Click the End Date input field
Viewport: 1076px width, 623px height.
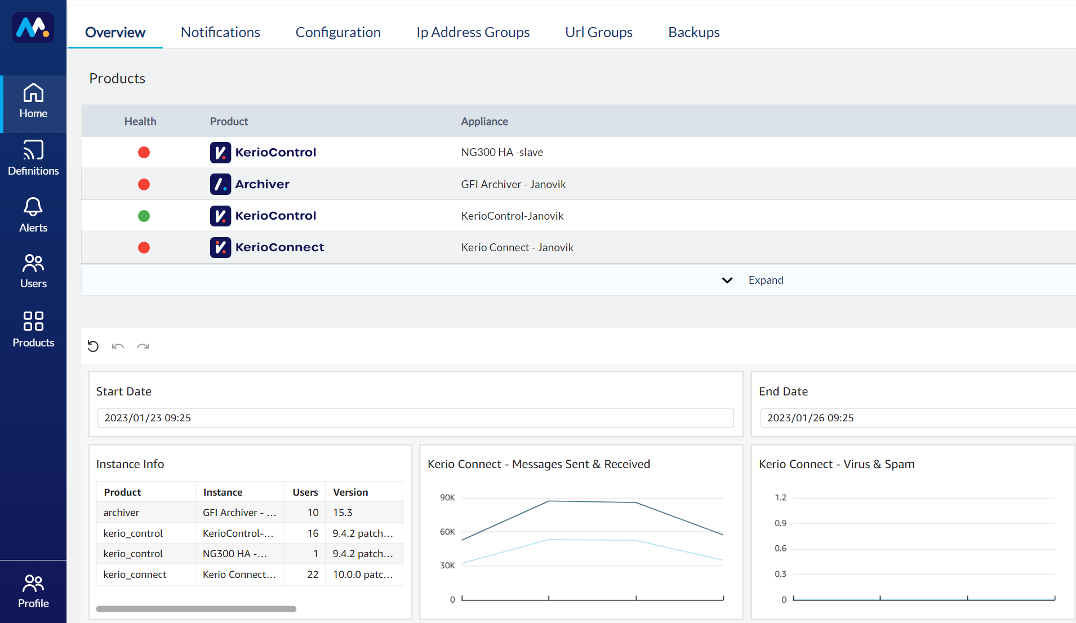(x=918, y=418)
